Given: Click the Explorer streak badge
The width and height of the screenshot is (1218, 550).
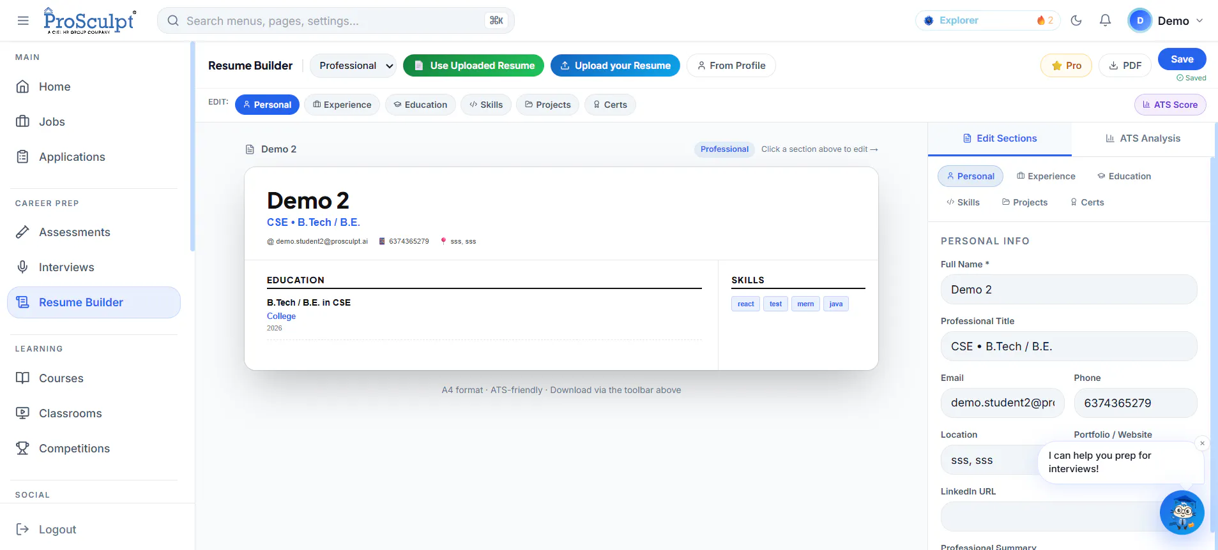Looking at the screenshot, I should click(987, 20).
